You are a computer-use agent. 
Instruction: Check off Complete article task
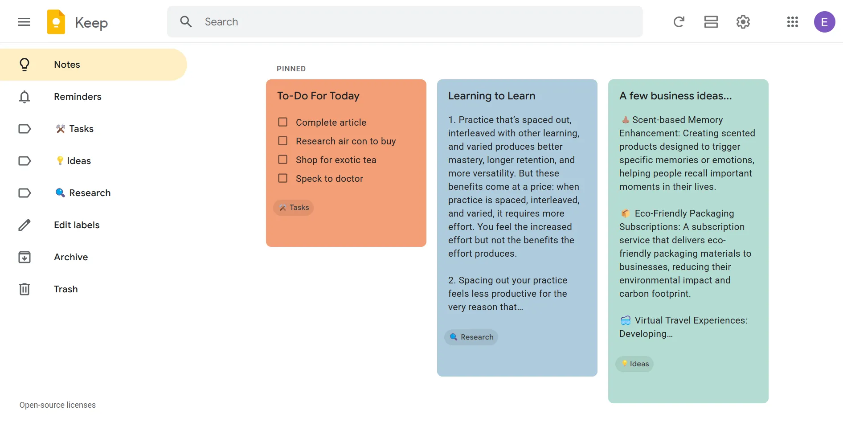[x=282, y=122]
